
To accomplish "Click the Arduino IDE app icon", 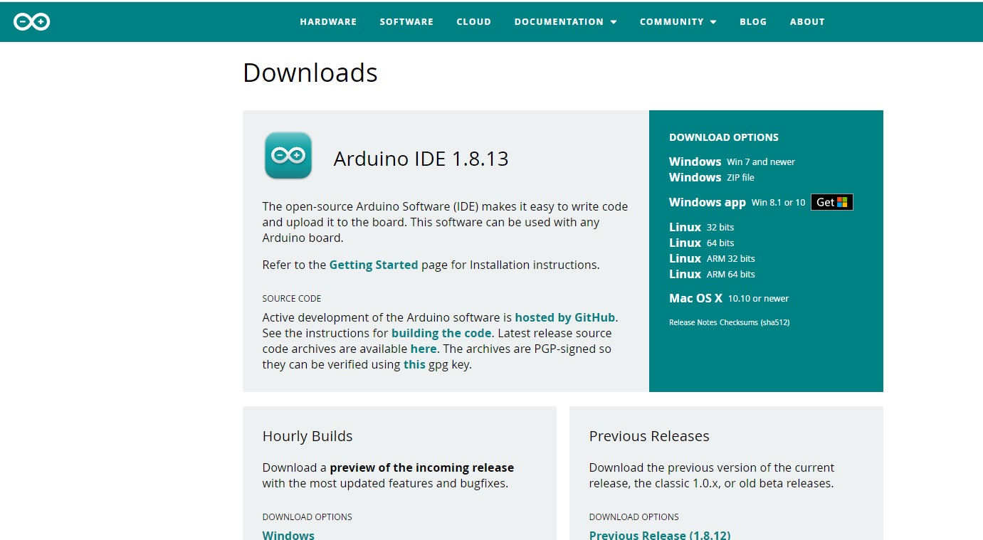I will [288, 155].
